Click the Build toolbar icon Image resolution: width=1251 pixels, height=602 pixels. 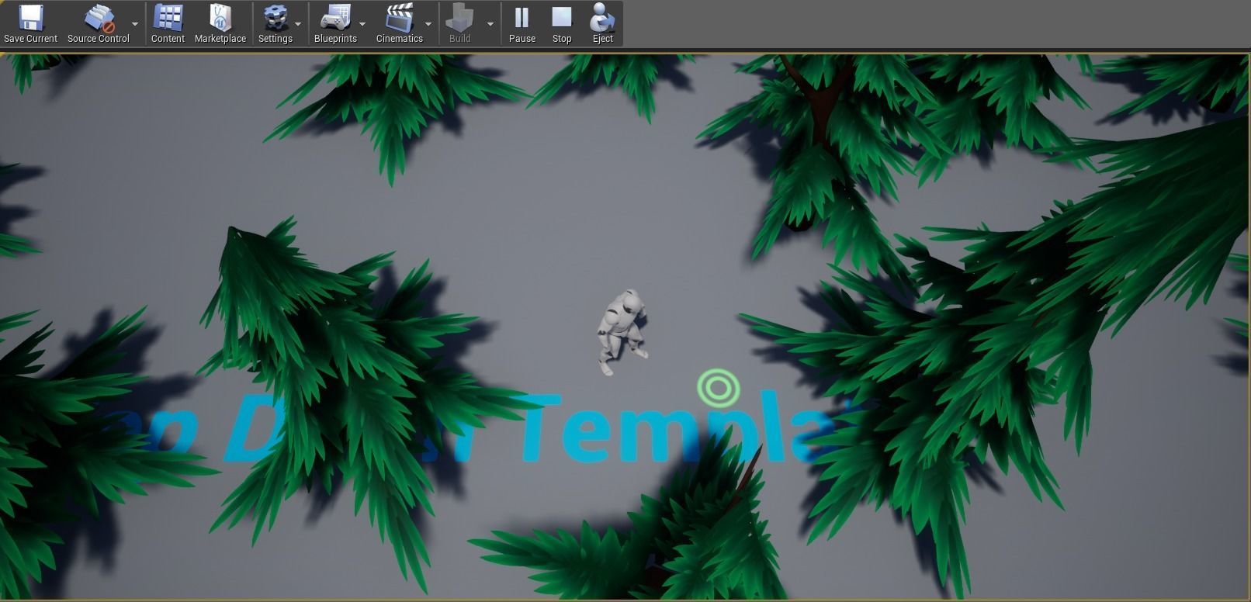pyautogui.click(x=460, y=24)
